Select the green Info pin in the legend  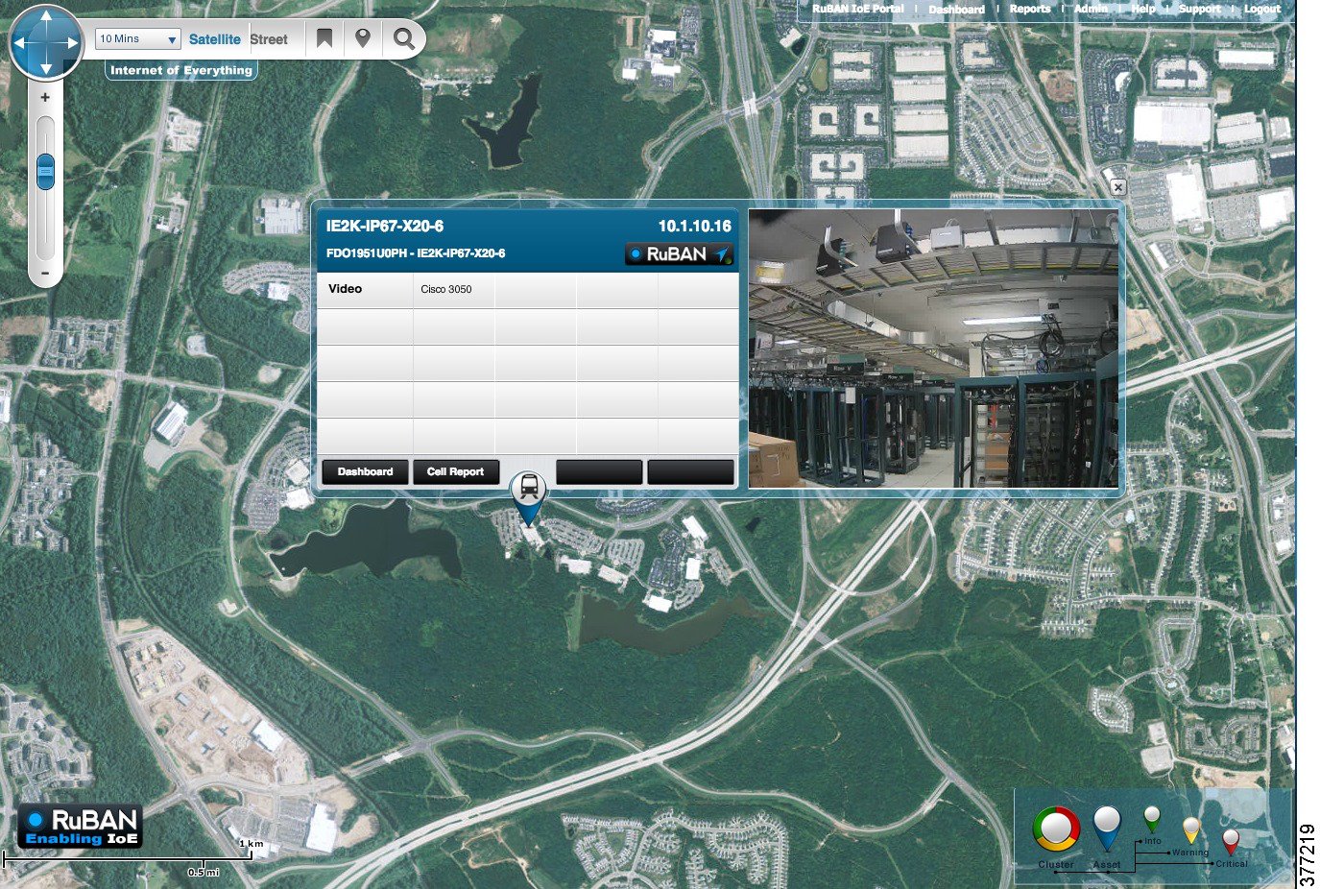click(x=1152, y=819)
